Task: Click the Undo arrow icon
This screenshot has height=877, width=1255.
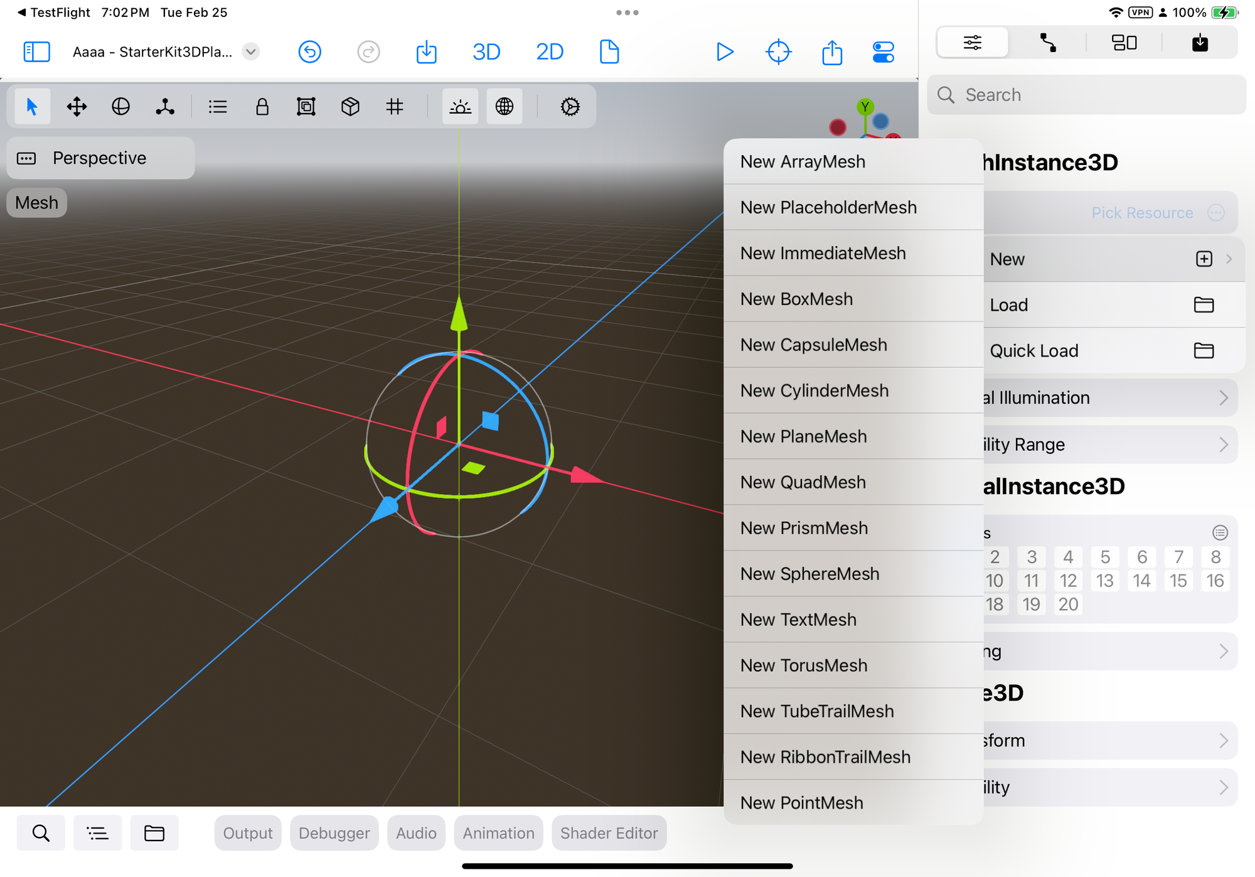Action: pyautogui.click(x=309, y=51)
